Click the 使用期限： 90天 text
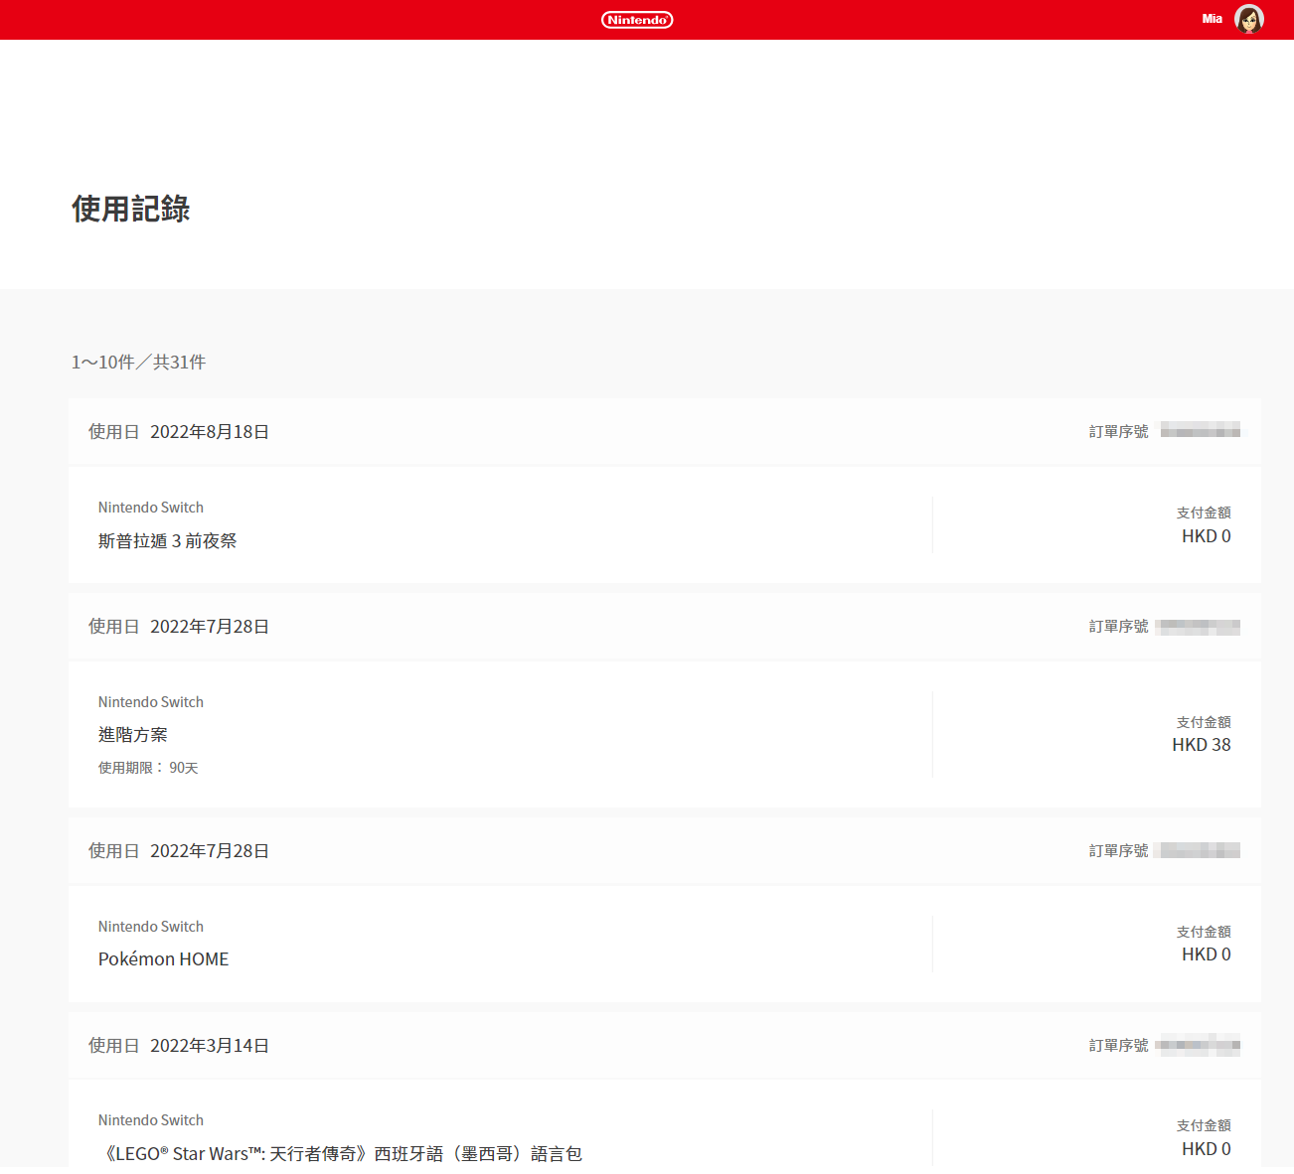The image size is (1294, 1174). 148,768
